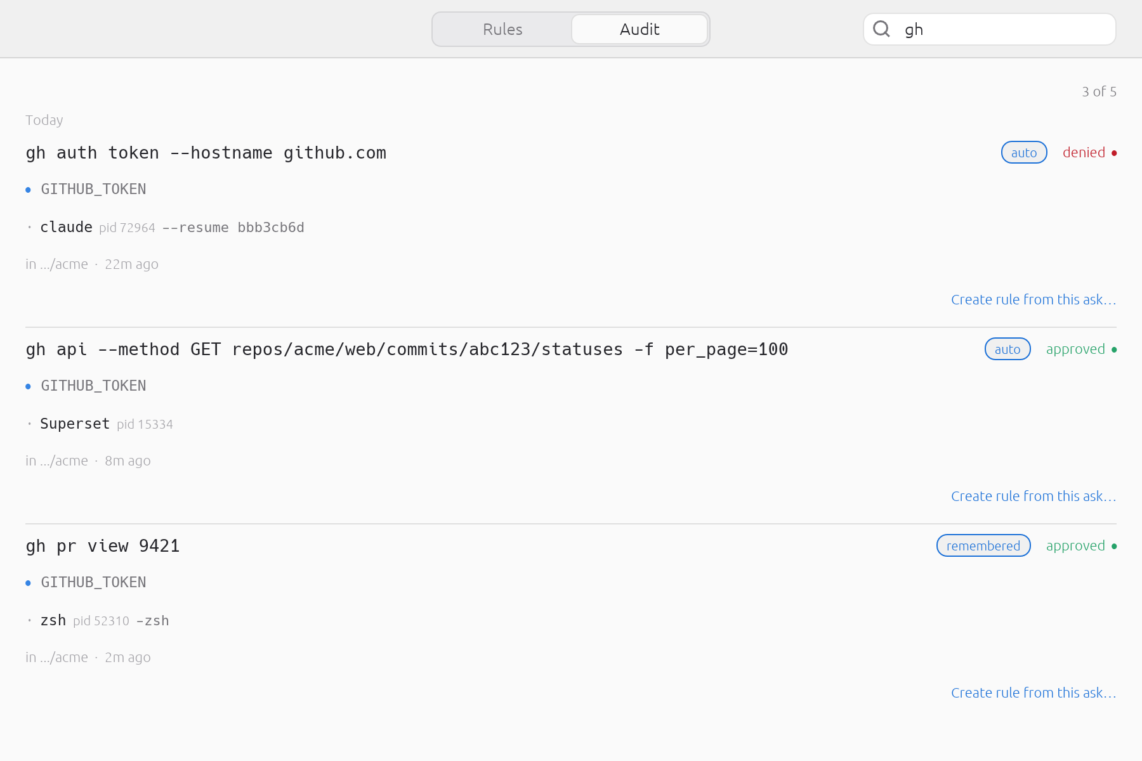
Task: Switch to the Rules tab
Action: coord(502,29)
